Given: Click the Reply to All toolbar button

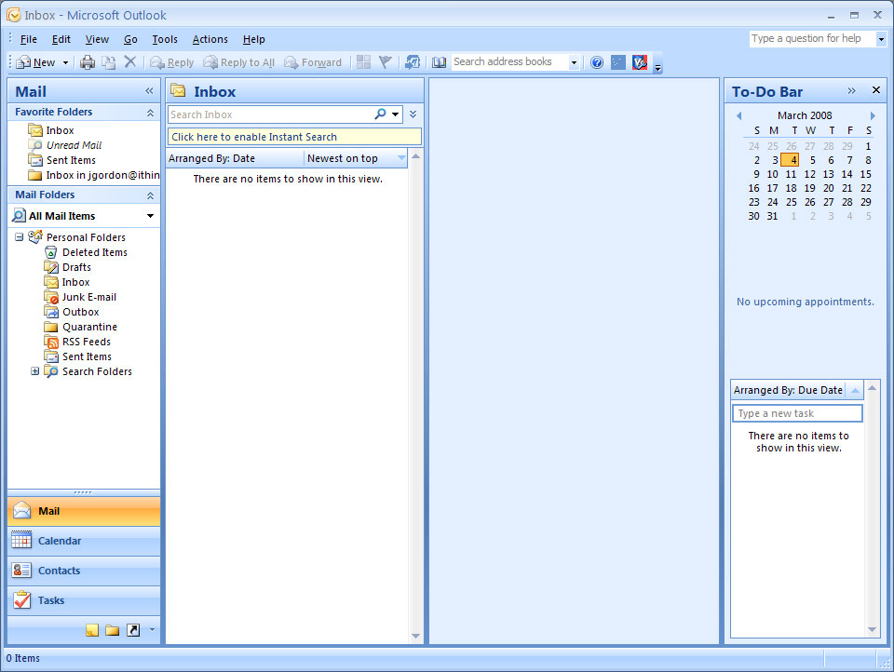Looking at the screenshot, I should coord(239,62).
